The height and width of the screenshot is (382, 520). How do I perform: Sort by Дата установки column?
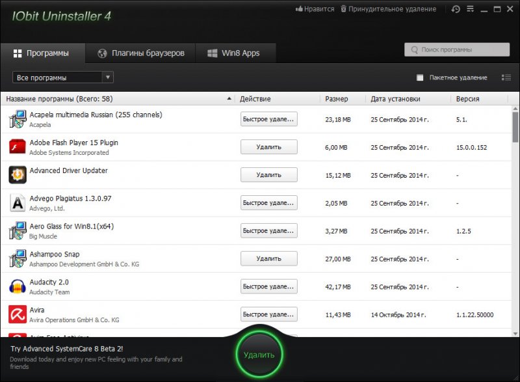[395, 99]
